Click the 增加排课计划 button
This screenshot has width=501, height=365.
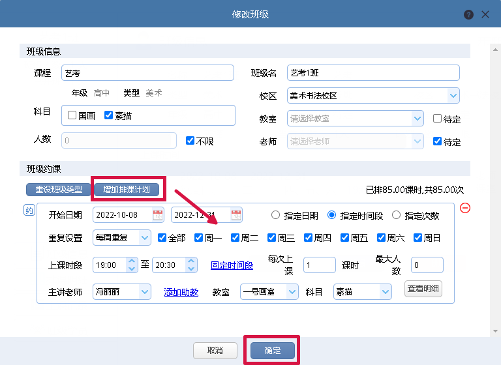click(x=127, y=190)
